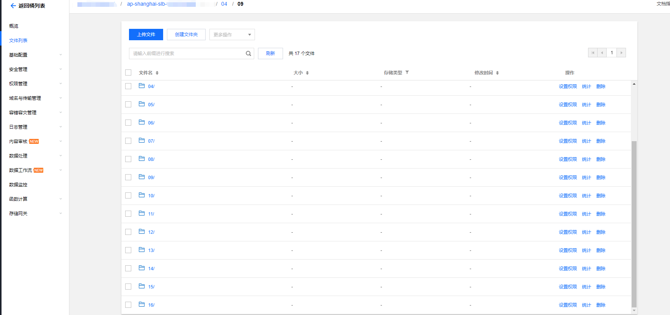Tick the checkbox for folder 09/
This screenshot has height=315, width=670.
128,177
